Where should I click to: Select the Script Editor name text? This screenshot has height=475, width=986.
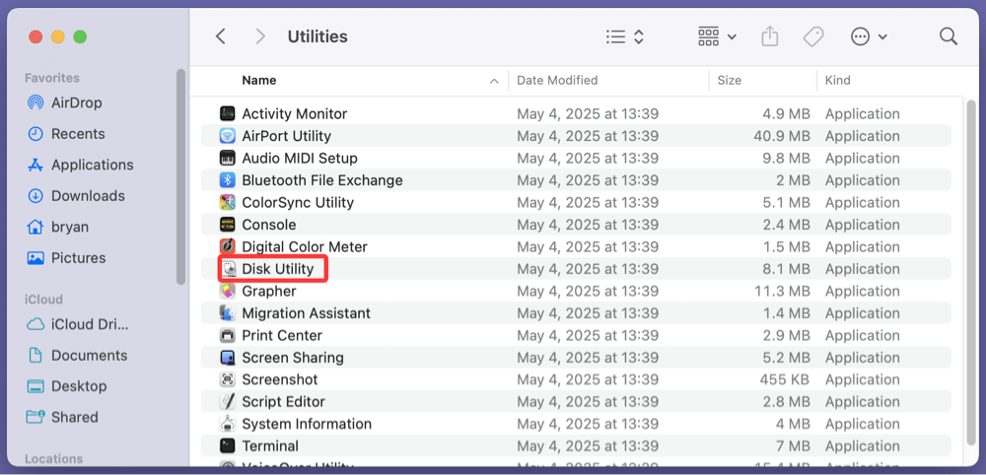(284, 401)
